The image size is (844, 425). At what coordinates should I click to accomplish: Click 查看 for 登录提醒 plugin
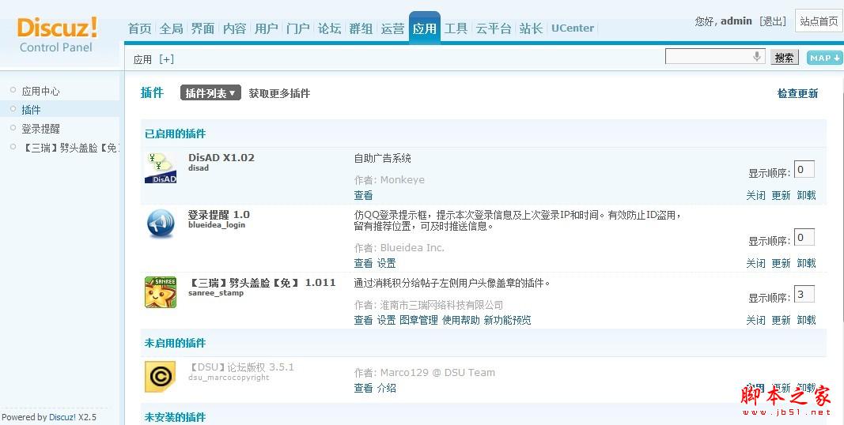pyautogui.click(x=363, y=263)
